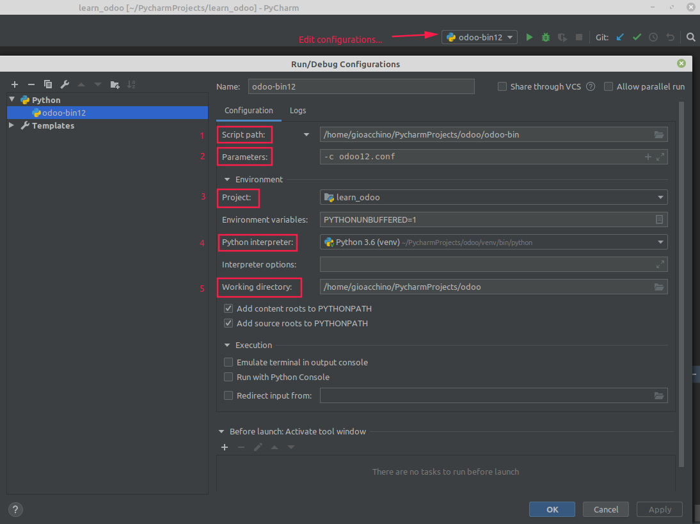Image resolution: width=700 pixels, height=524 pixels.
Task: Apply the configuration changes
Action: tap(659, 509)
